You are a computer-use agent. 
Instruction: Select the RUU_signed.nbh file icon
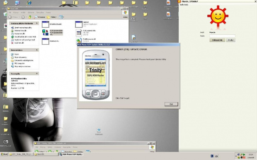coord(79,33)
